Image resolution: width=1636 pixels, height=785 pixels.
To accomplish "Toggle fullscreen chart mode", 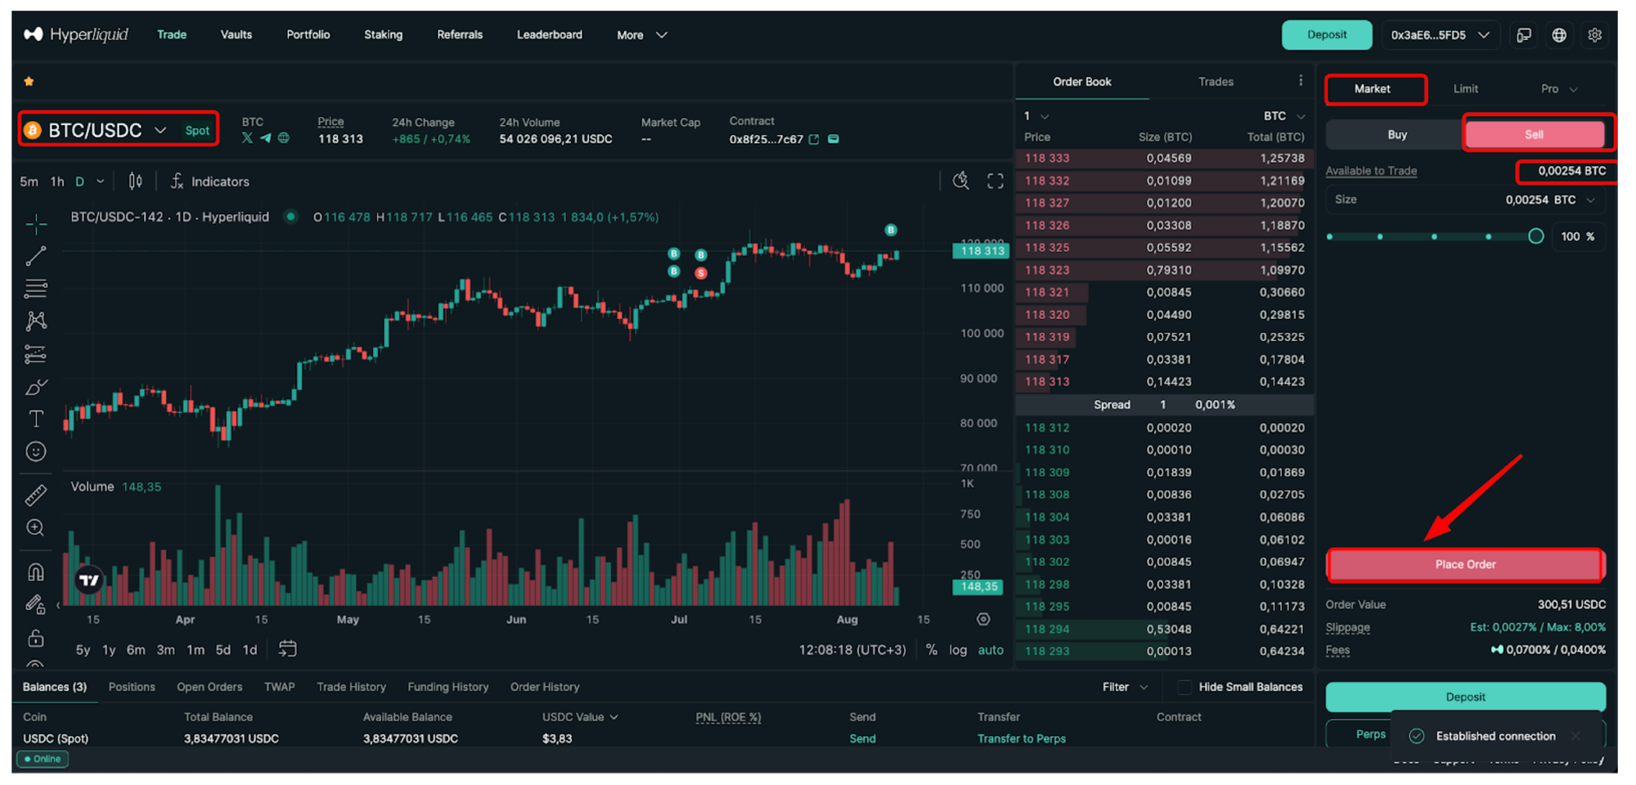I will click(995, 182).
